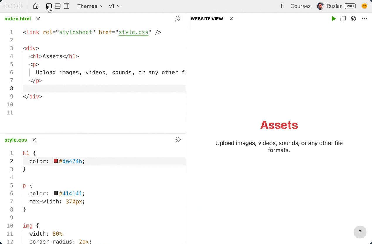Image resolution: width=372 pixels, height=244 pixels.
Task: Close the index.html tab
Action: pos(38,19)
